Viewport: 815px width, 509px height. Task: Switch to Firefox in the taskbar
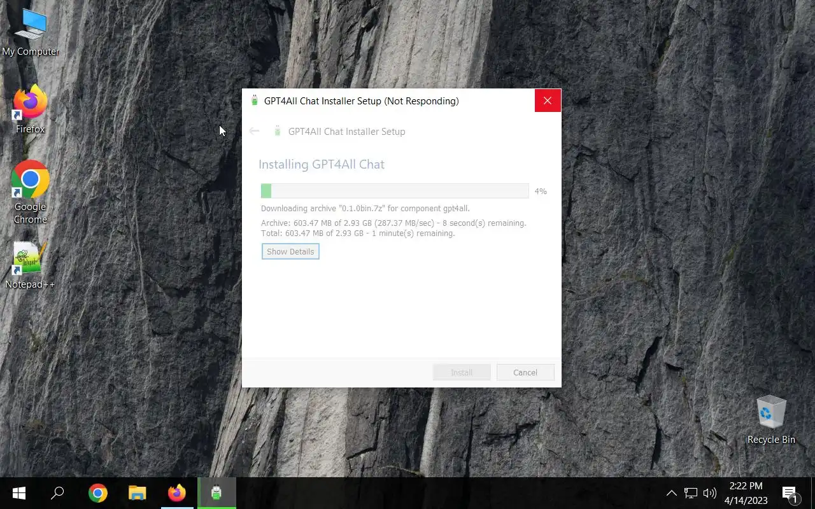(x=177, y=493)
